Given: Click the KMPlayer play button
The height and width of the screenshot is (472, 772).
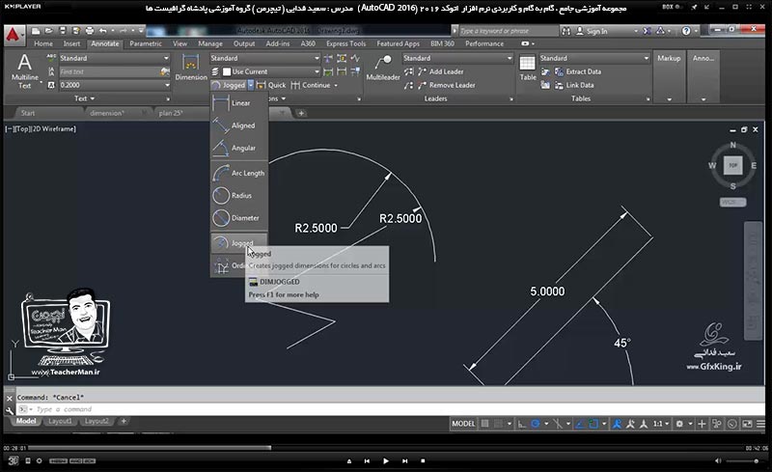Looking at the screenshot, I should pyautogui.click(x=385, y=461).
